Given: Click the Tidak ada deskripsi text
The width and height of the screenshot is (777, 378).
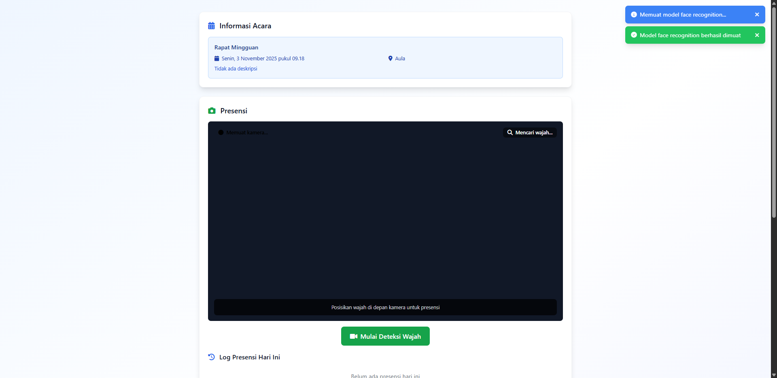Looking at the screenshot, I should coord(236,68).
